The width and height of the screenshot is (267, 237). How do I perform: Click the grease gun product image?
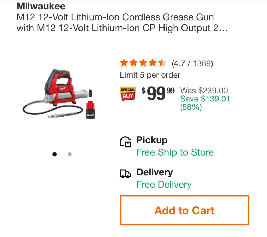tap(59, 94)
